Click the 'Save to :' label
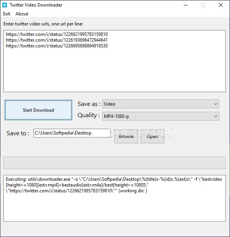The height and width of the screenshot is (237, 230). [18, 133]
